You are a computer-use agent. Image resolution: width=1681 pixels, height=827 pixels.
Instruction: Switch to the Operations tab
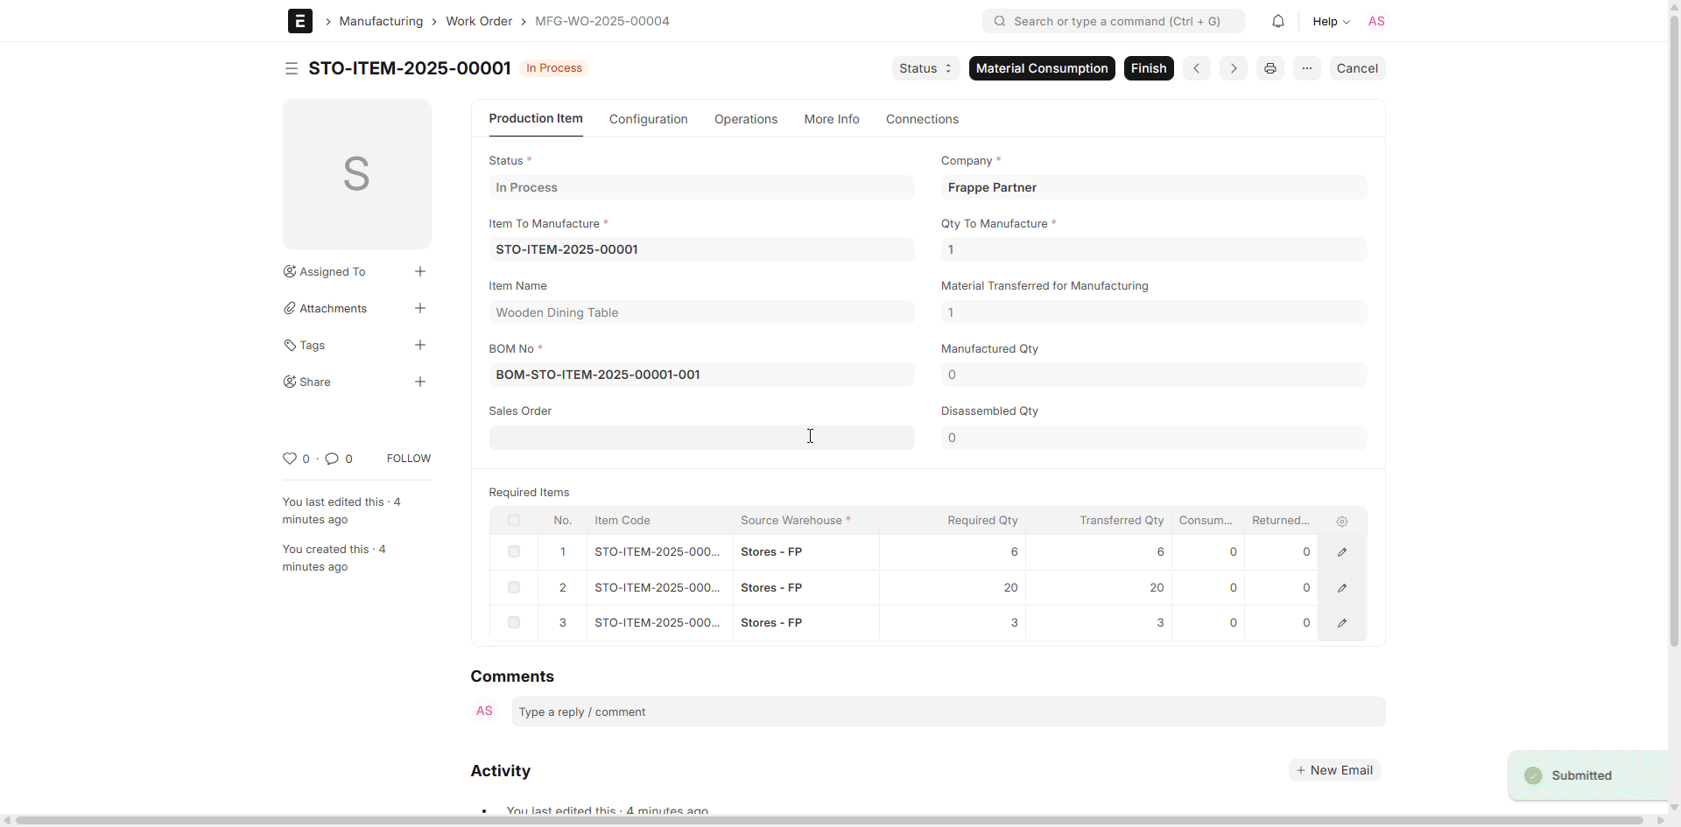pyautogui.click(x=745, y=119)
